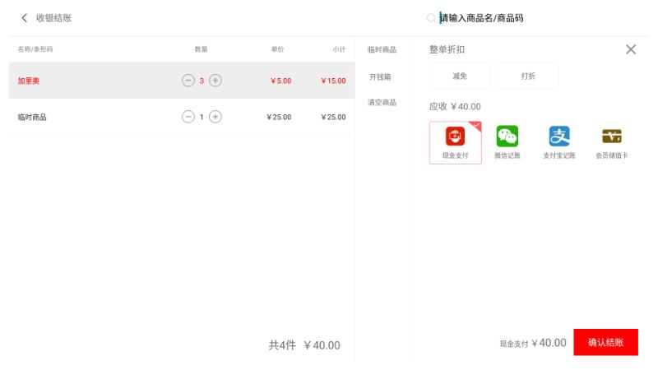Screen dimensions: 658x370
Task: Click the 数量 column header
Action: [201, 49]
